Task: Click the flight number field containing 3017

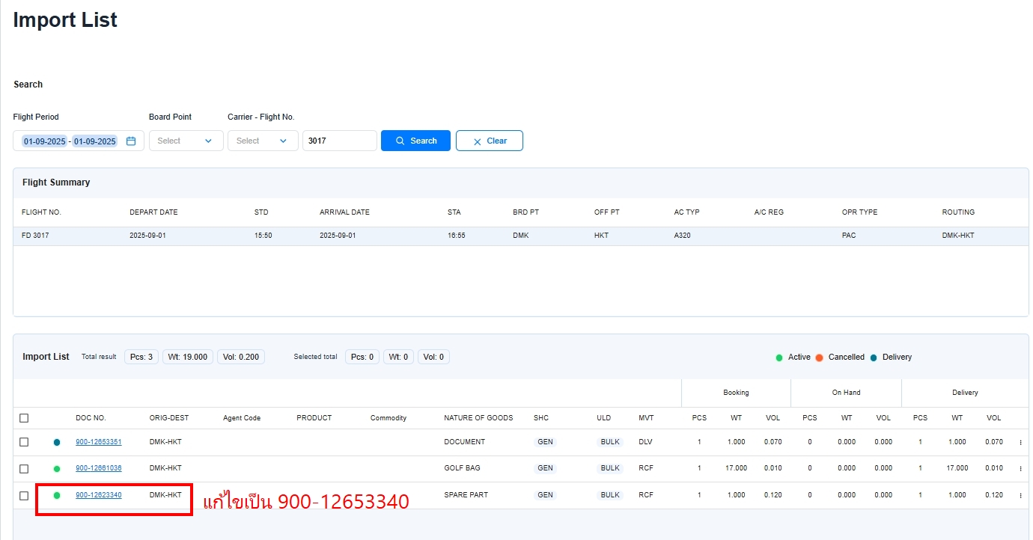Action: click(339, 141)
